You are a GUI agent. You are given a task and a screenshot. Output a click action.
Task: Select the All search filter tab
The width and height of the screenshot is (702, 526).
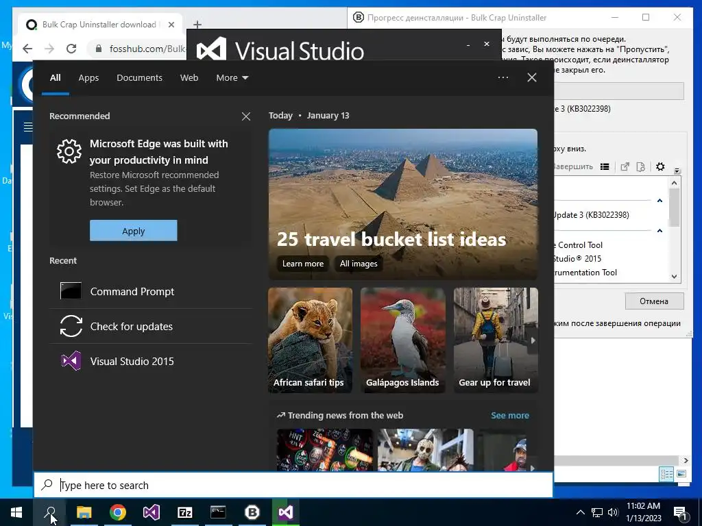56,78
